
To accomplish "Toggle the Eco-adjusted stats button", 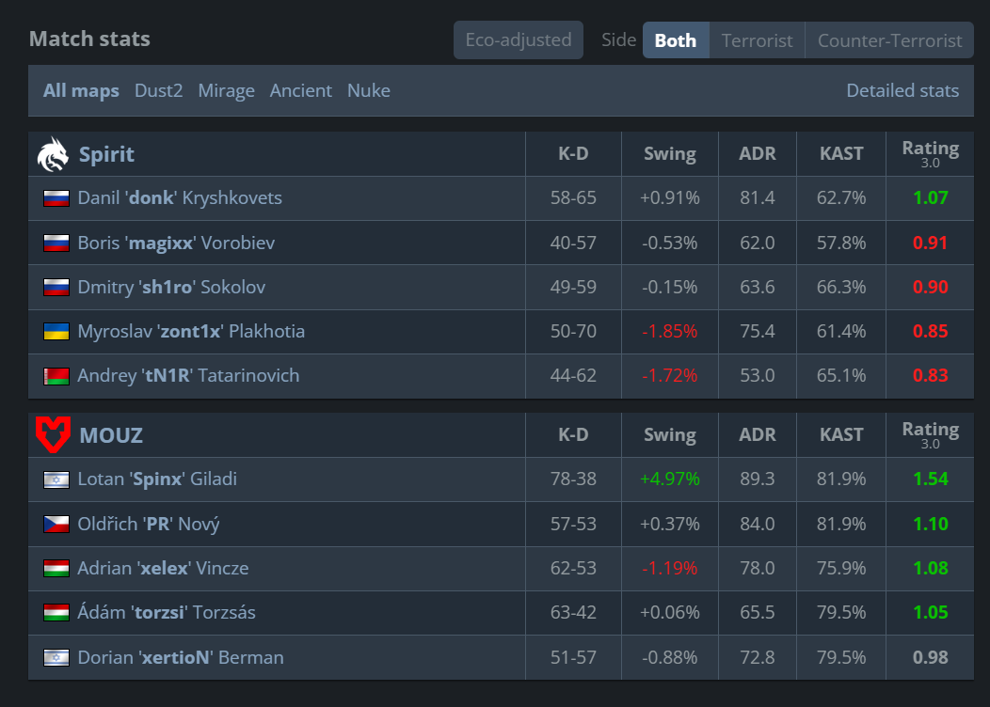I will (519, 39).
